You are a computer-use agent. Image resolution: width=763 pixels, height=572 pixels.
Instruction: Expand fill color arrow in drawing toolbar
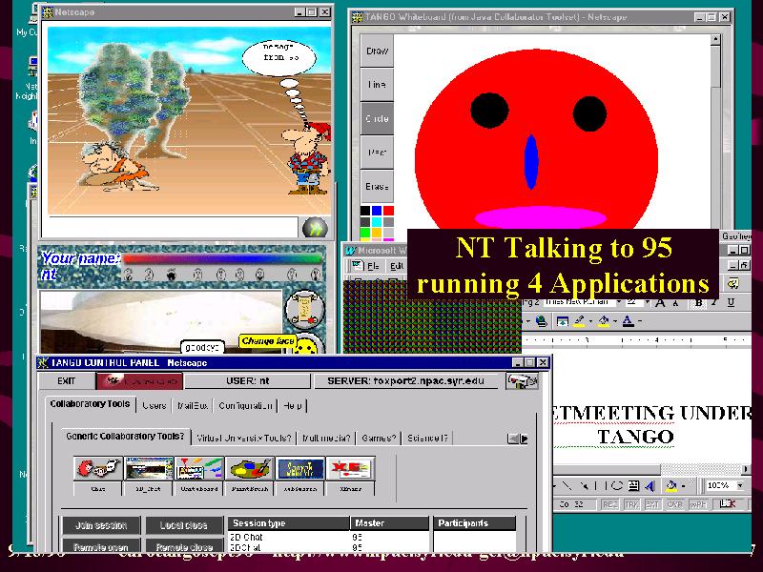click(x=683, y=485)
